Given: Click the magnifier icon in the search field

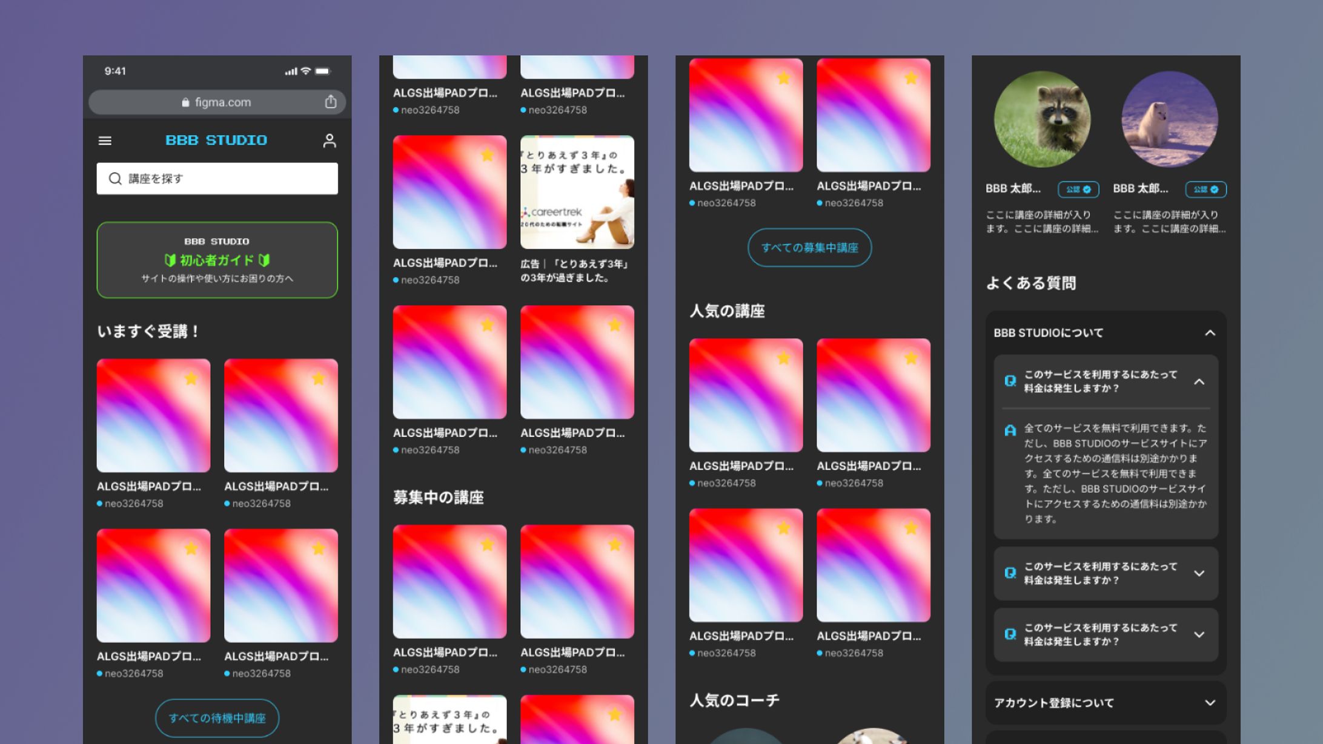Looking at the screenshot, I should (115, 179).
